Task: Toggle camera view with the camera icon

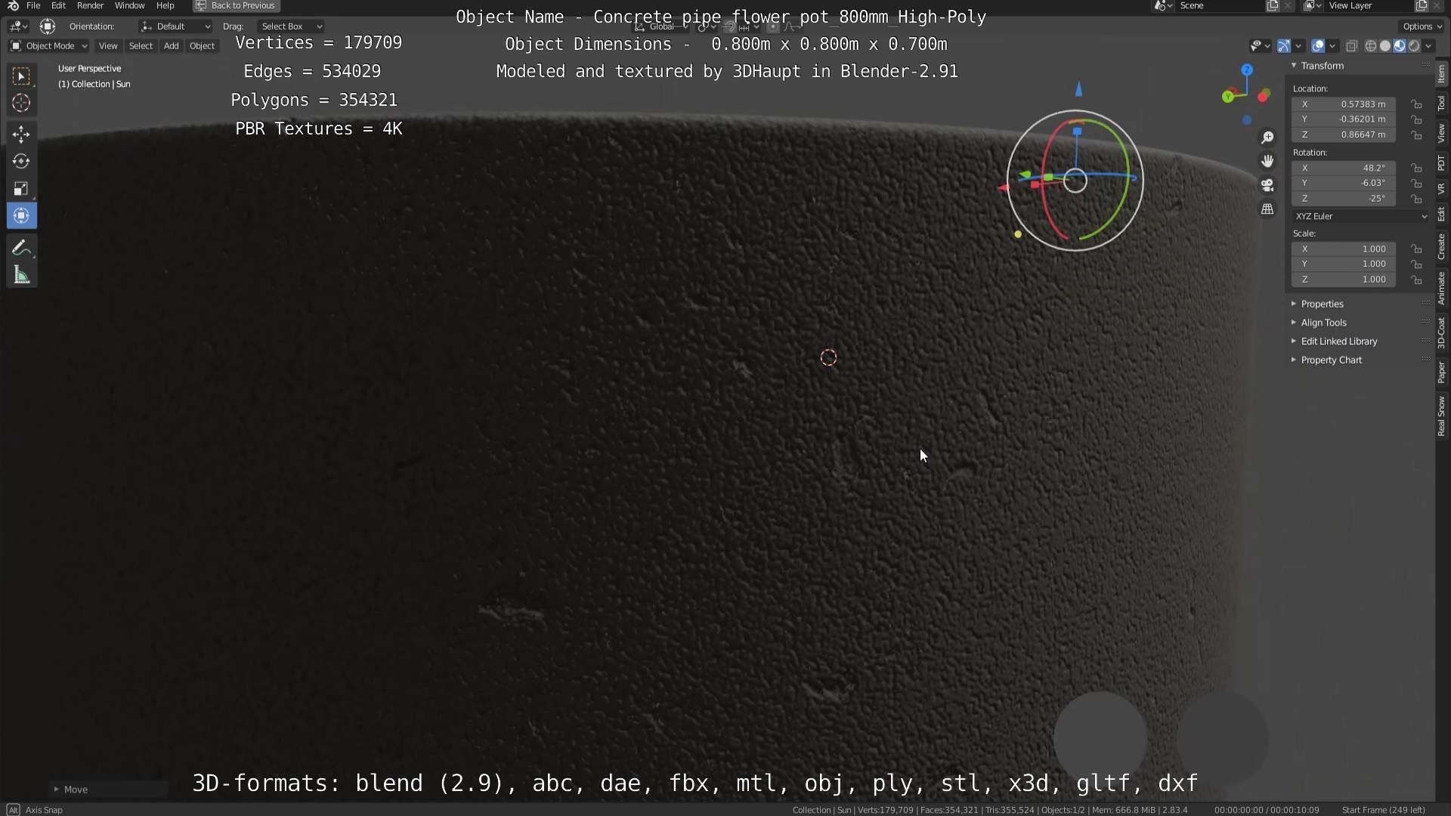Action: pyautogui.click(x=1267, y=185)
